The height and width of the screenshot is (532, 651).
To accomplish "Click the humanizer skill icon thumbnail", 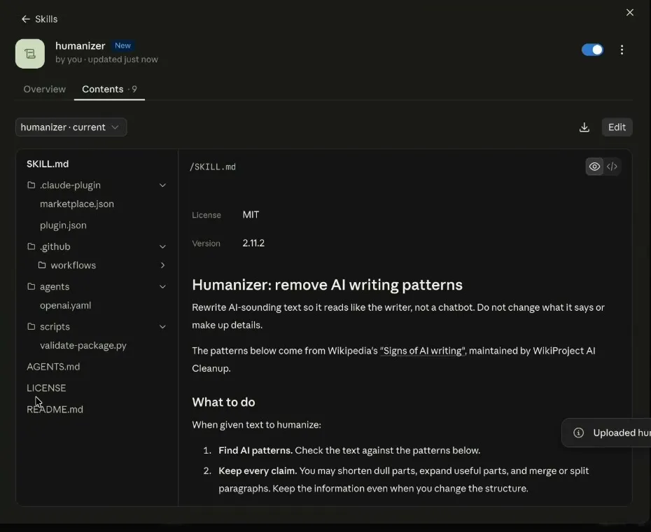I will click(x=30, y=54).
